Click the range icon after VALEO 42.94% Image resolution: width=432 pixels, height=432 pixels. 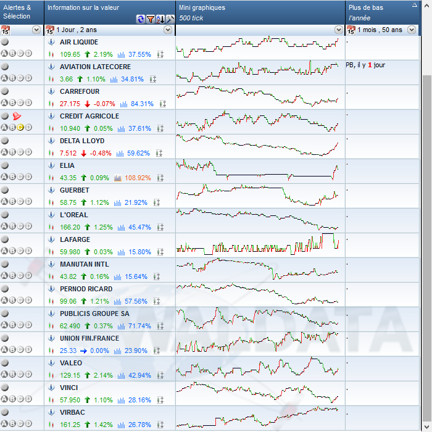pyautogui.click(x=160, y=375)
